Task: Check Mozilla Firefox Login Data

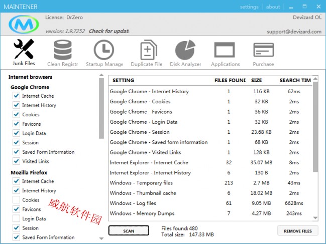Action: 16,219
